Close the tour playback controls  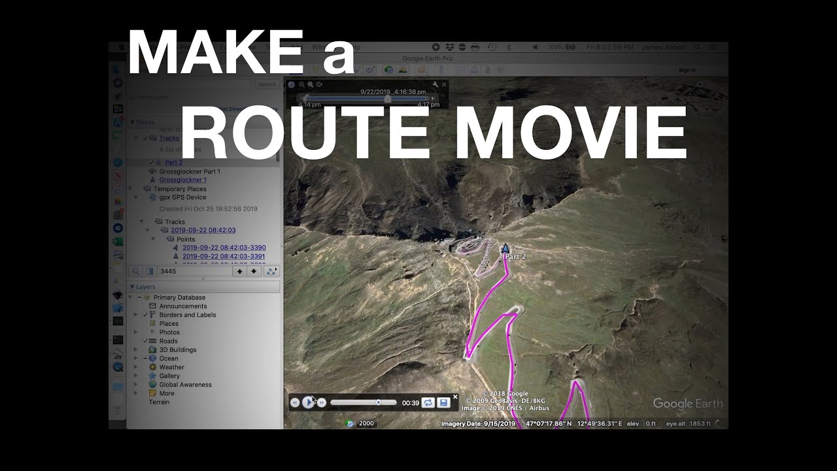[455, 396]
